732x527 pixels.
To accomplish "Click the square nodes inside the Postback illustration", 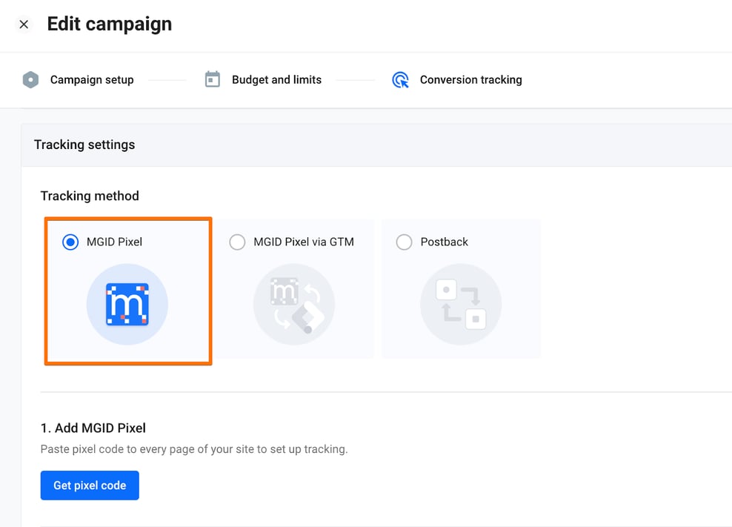I will 461,304.
